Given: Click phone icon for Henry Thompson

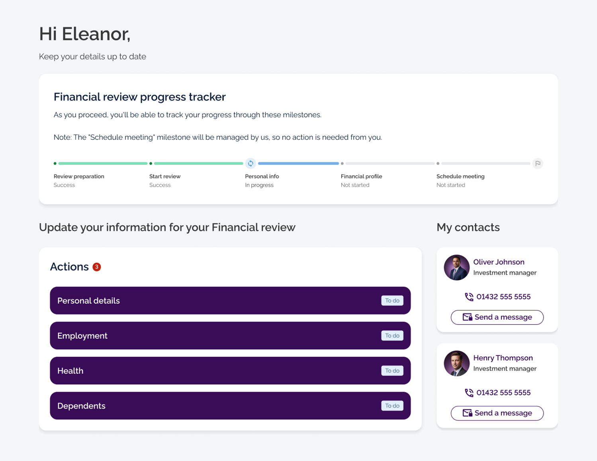Looking at the screenshot, I should click(469, 393).
